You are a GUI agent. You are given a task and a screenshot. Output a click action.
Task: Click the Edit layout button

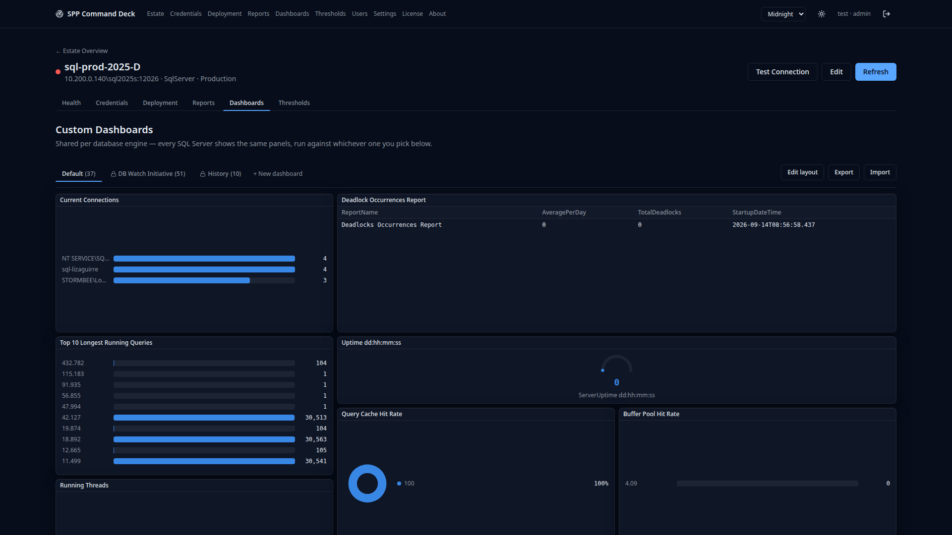(x=802, y=172)
